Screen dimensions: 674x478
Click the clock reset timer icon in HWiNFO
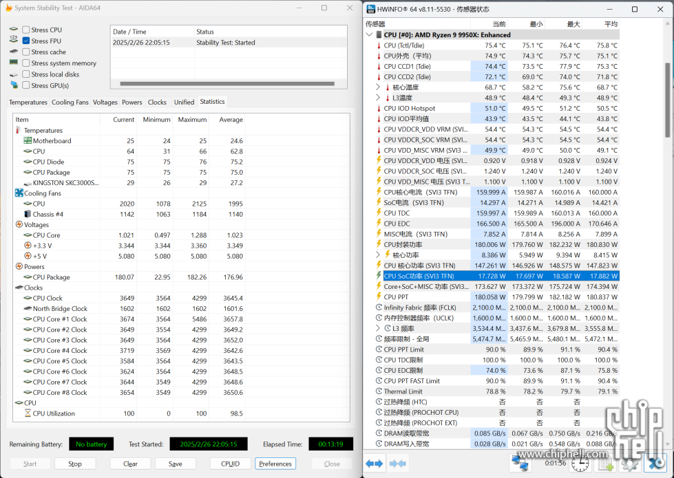click(x=580, y=464)
